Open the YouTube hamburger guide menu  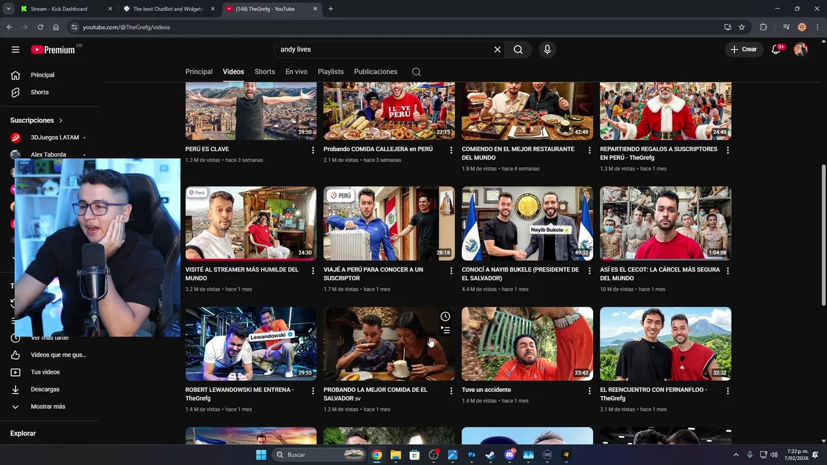[x=16, y=50]
